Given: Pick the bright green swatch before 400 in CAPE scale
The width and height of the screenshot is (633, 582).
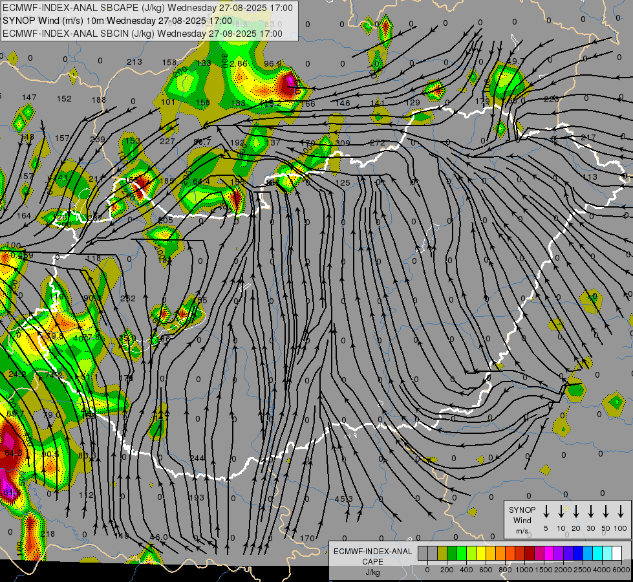Looking at the screenshot, I should [x=462, y=554].
